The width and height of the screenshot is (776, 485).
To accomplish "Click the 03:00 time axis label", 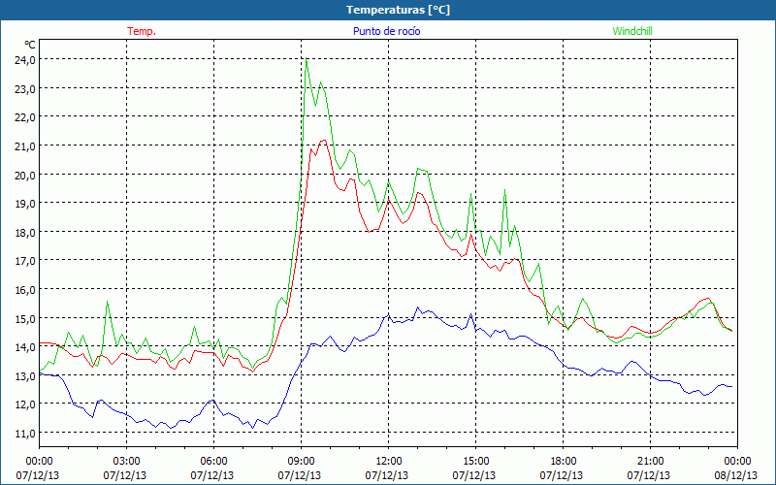I will point(126,462).
